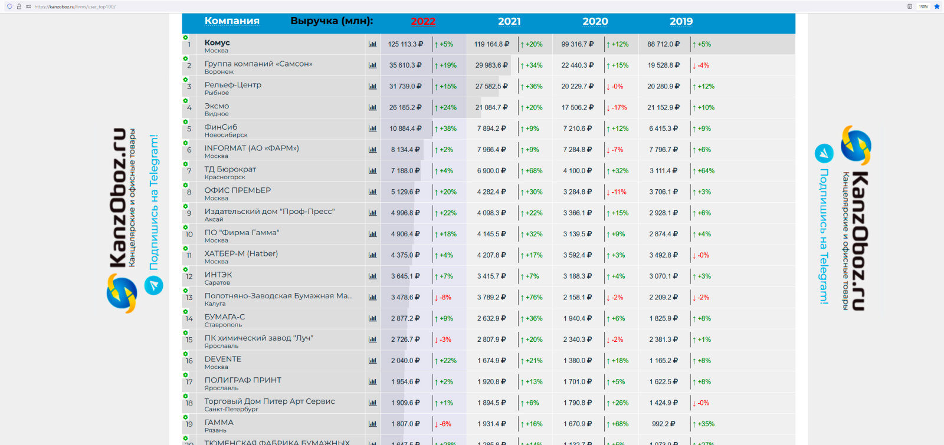Click БУМАГА-С 2019 revenue 1 825.9
944x445 pixels.
664,319
